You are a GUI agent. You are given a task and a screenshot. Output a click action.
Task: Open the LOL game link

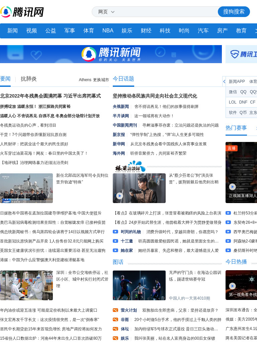[x=233, y=102]
